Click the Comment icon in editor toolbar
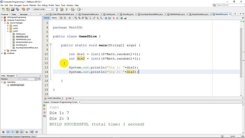 pyautogui.click(x=122, y=18)
